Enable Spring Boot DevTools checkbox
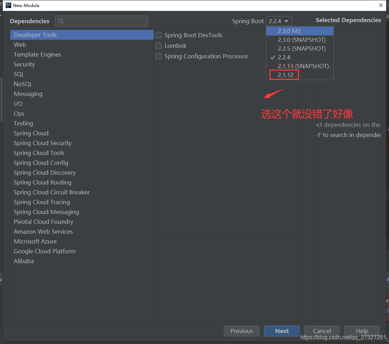389x344 pixels. click(x=158, y=35)
